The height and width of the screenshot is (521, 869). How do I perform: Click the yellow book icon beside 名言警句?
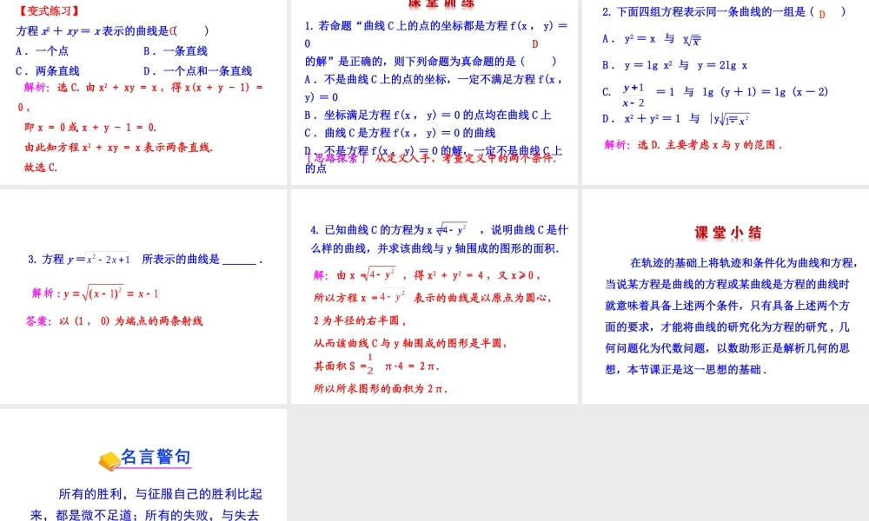109,458
